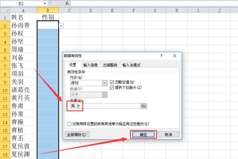Click cell containing 黄月英
Image resolution: width=238 pixels, height=159 pixels.
click(x=23, y=98)
